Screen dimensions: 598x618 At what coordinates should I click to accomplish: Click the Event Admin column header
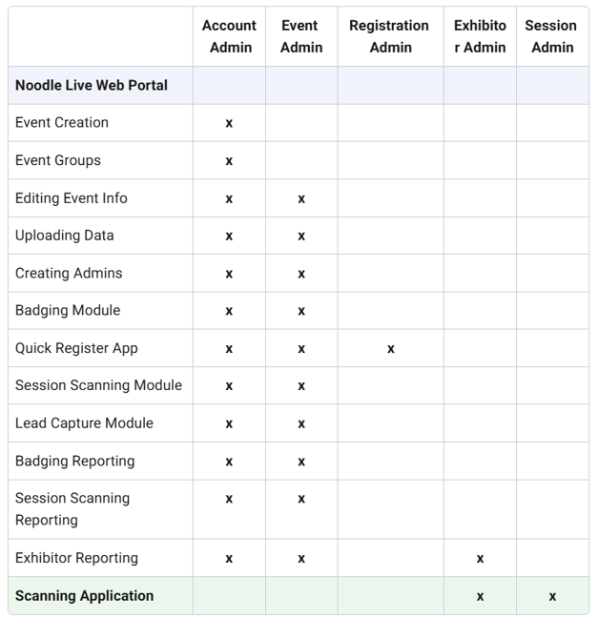click(x=301, y=36)
